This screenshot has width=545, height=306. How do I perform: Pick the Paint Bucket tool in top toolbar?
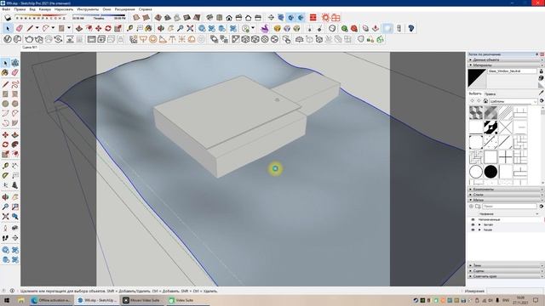click(x=149, y=28)
